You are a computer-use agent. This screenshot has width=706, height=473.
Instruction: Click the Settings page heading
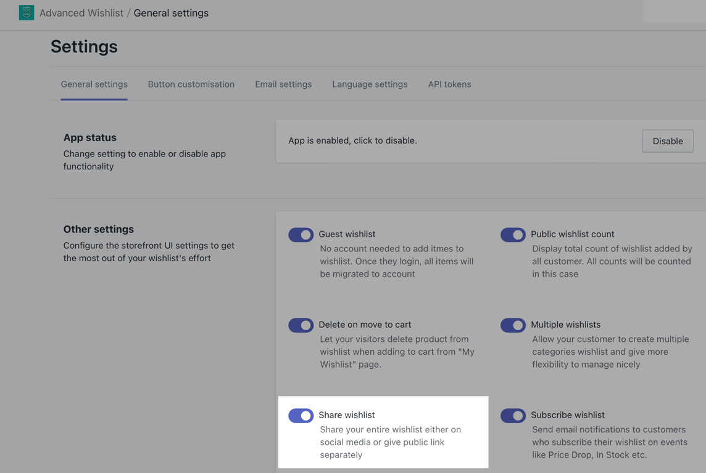click(x=84, y=47)
